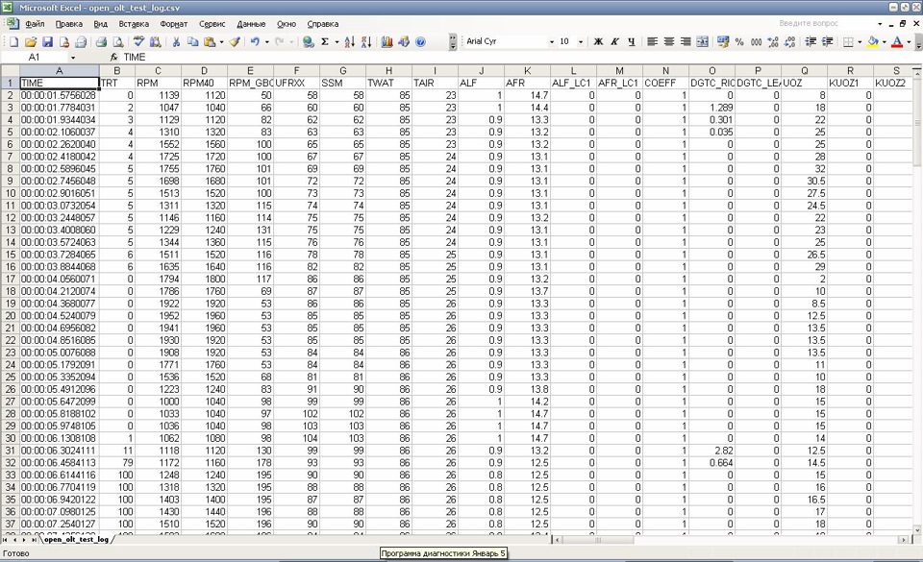Expand the Undo history arrow
This screenshot has width=923, height=562.
pyautogui.click(x=266, y=41)
